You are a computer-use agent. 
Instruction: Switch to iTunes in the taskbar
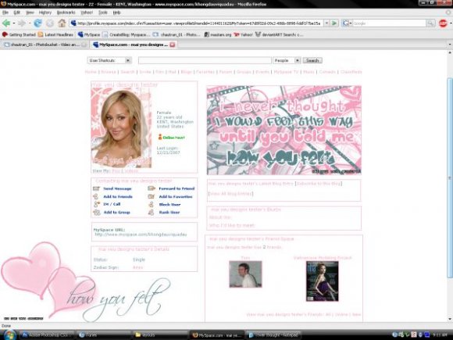tap(103, 335)
